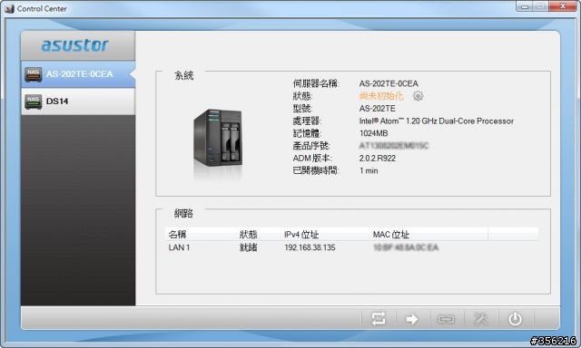Click the ADM version 2.0.2.R922
The width and height of the screenshot is (581, 348).
point(378,159)
